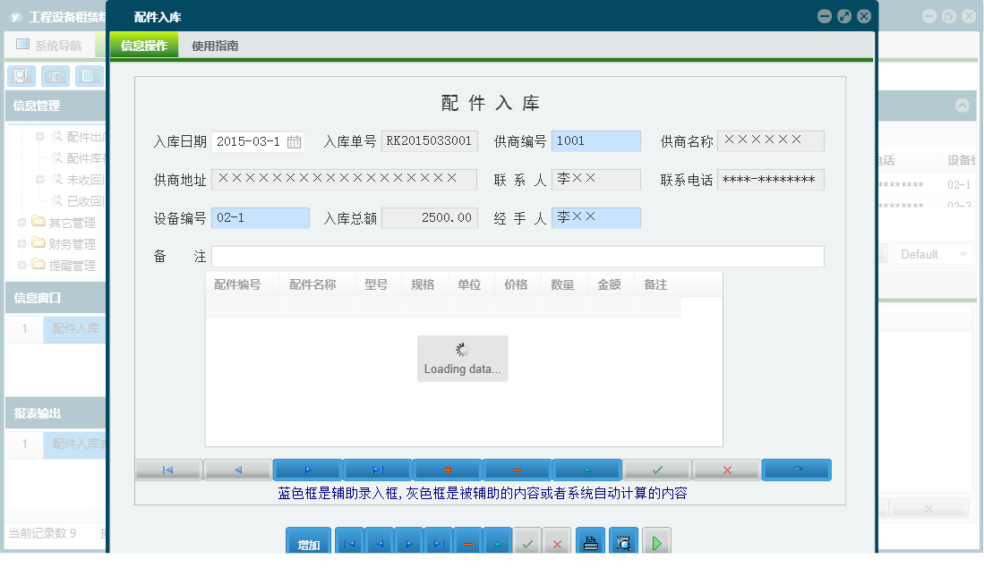The height and width of the screenshot is (568, 984).
Task: Click the 增加 button at the bottom
Action: [x=307, y=540]
